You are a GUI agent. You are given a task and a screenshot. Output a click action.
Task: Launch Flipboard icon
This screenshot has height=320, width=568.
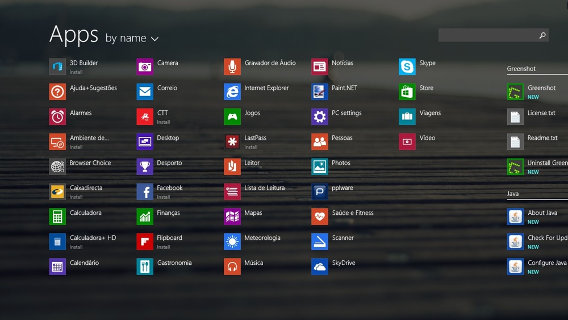click(144, 242)
